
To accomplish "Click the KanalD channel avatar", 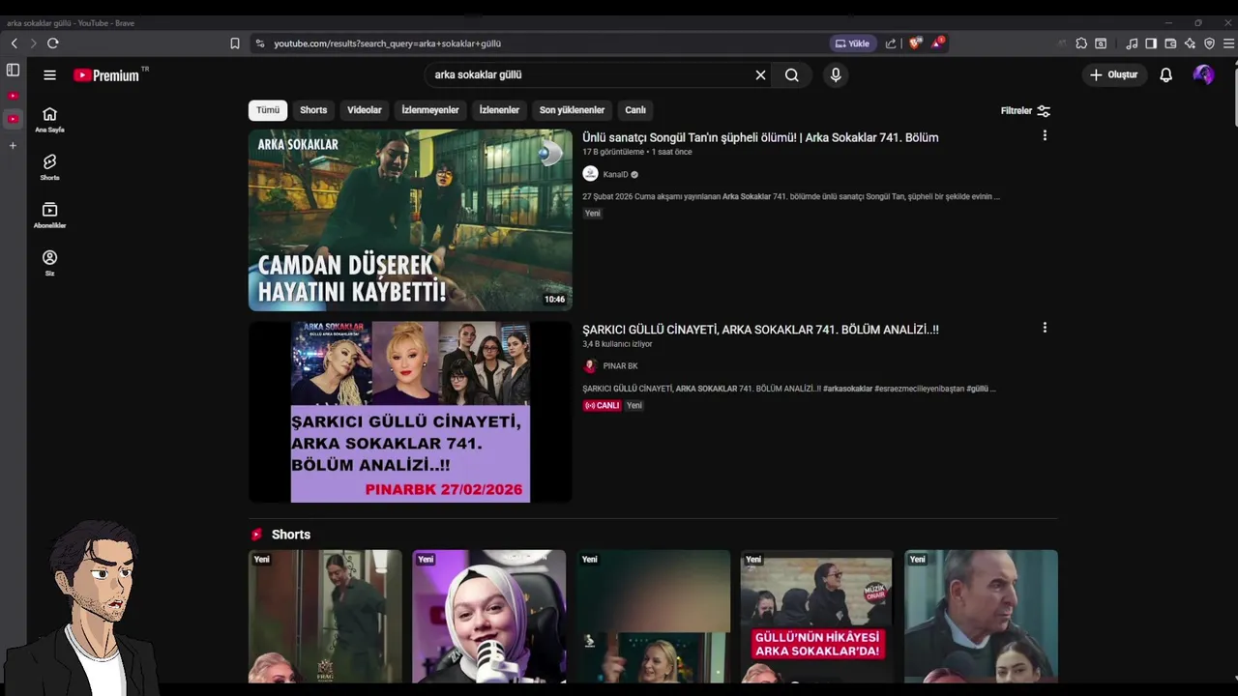I will [x=590, y=174].
